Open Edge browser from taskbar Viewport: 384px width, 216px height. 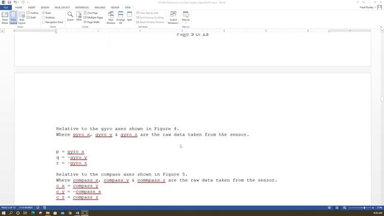[x=33, y=213]
